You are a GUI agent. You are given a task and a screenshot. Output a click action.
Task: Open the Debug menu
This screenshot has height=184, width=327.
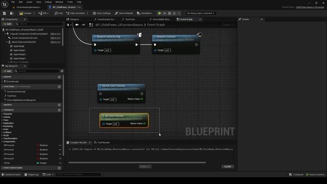point(48,2)
